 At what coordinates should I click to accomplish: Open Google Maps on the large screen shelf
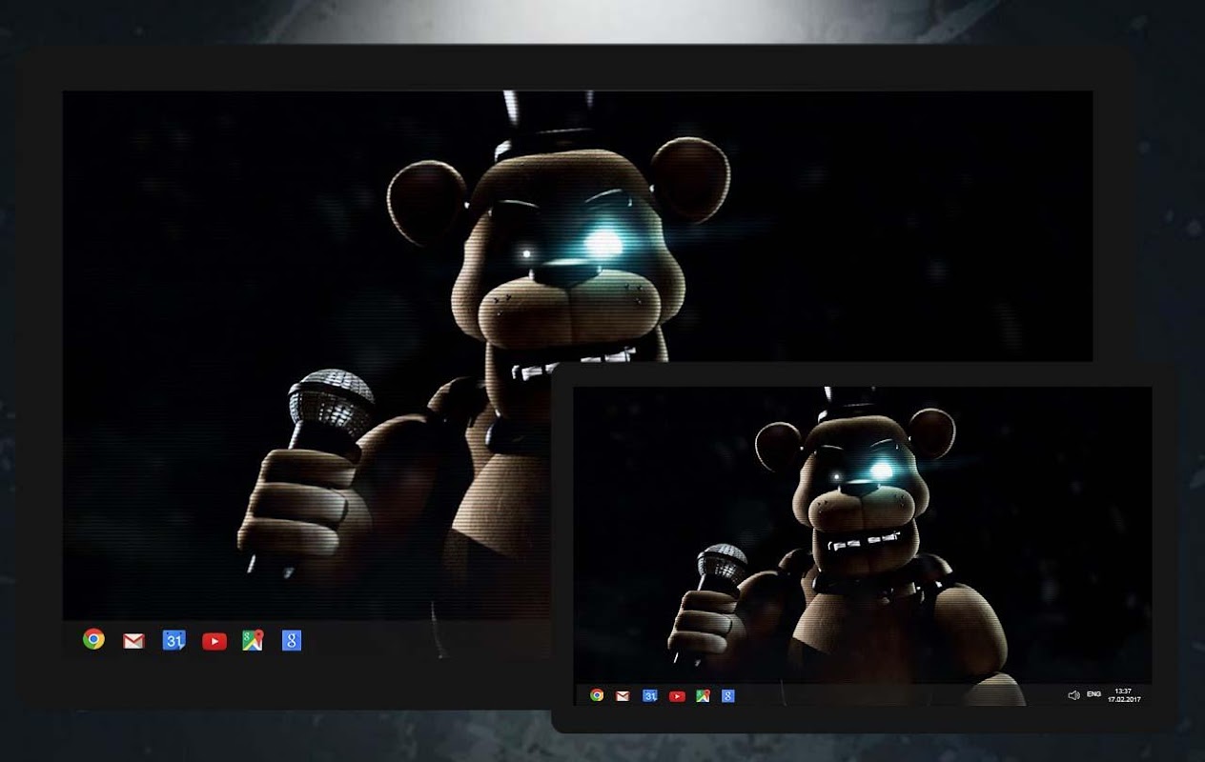(253, 640)
